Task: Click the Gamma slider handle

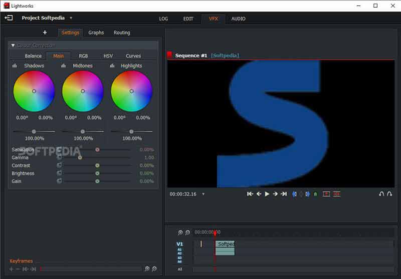Action: point(80,157)
